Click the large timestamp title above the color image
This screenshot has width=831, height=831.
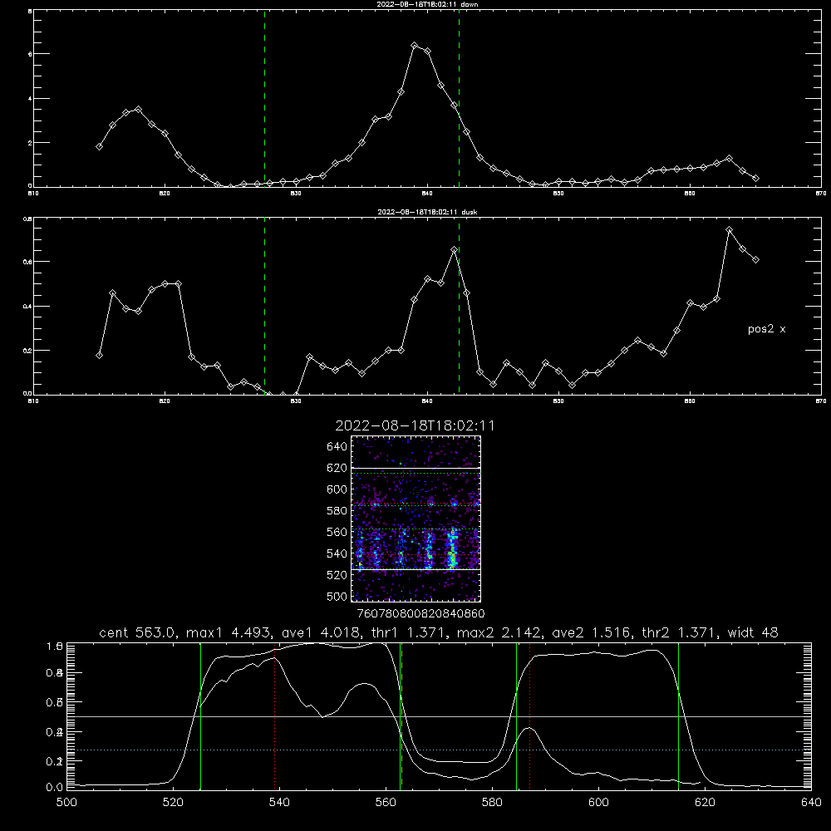click(415, 425)
